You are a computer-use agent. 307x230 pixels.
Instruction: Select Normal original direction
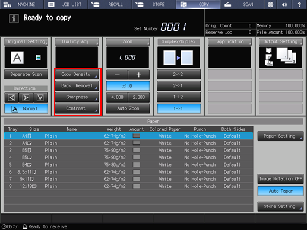pyautogui.click(x=26, y=108)
